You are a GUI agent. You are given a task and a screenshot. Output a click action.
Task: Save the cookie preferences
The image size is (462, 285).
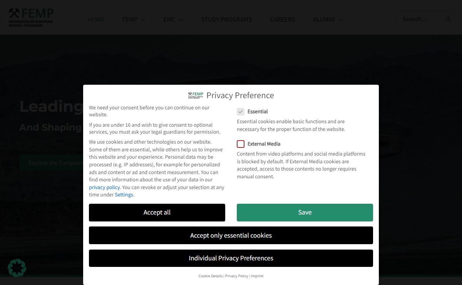point(305,213)
